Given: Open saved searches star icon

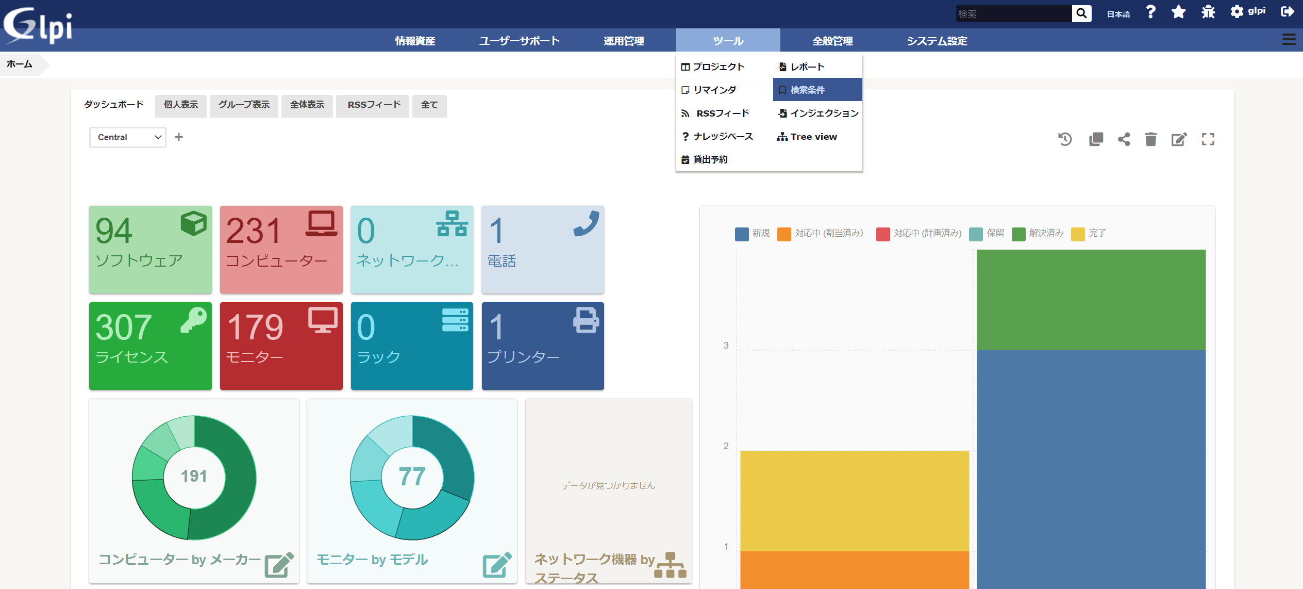Looking at the screenshot, I should point(1179,12).
